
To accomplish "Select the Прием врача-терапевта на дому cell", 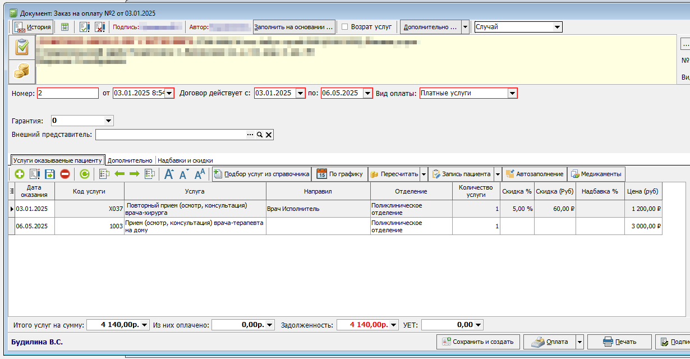I will [195, 226].
